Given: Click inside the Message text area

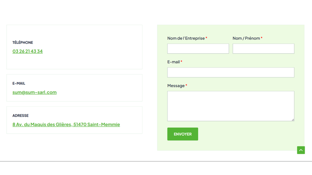Looking at the screenshot, I should click(x=231, y=106).
